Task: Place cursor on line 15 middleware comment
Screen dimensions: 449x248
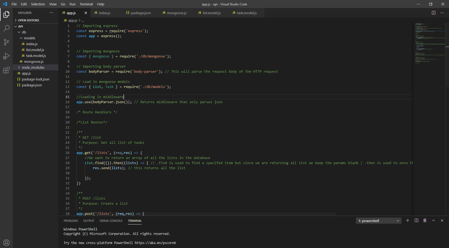Action: point(100,97)
